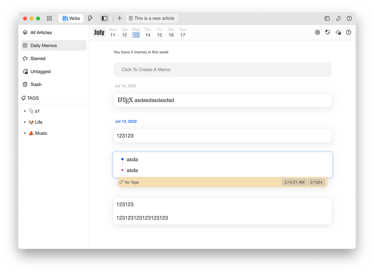Select Wednesday 13 in week calendar
Screen dimensions: 374x273
coord(136,32)
